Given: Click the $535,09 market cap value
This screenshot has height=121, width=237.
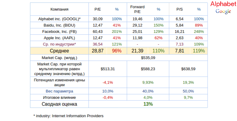Looking at the screenshot, I should [x=148, y=58].
